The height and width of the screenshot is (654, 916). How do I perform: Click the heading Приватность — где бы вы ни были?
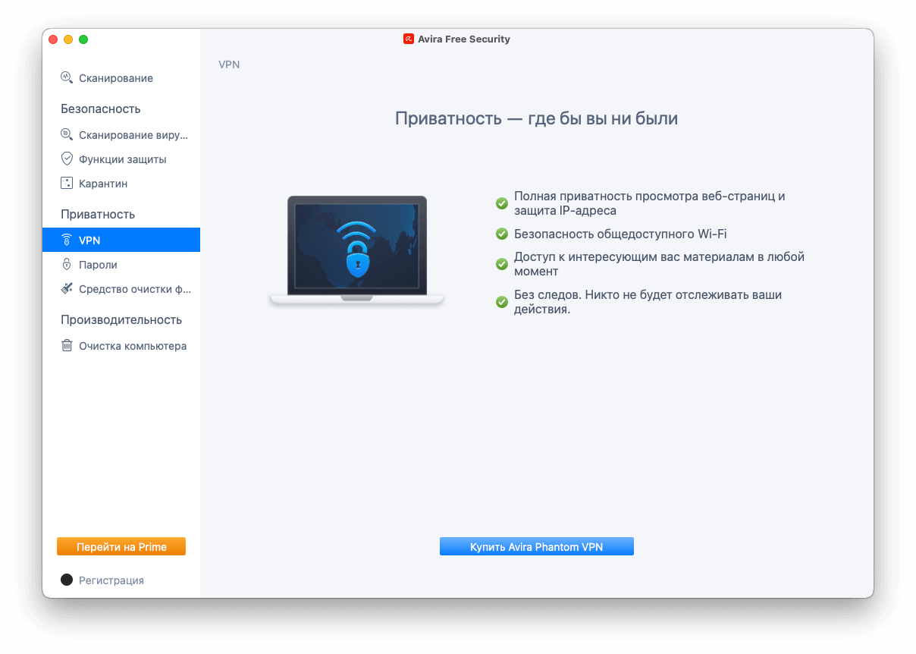pos(536,118)
